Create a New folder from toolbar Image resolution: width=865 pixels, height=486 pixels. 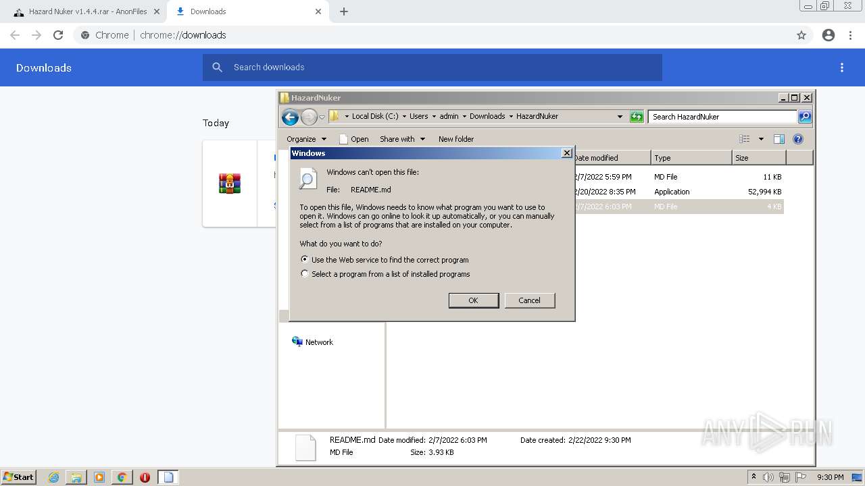456,139
